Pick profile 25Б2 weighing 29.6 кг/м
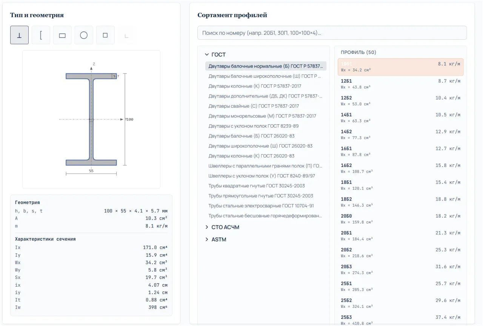Image resolution: width=483 pixels, height=326 pixels. click(400, 303)
